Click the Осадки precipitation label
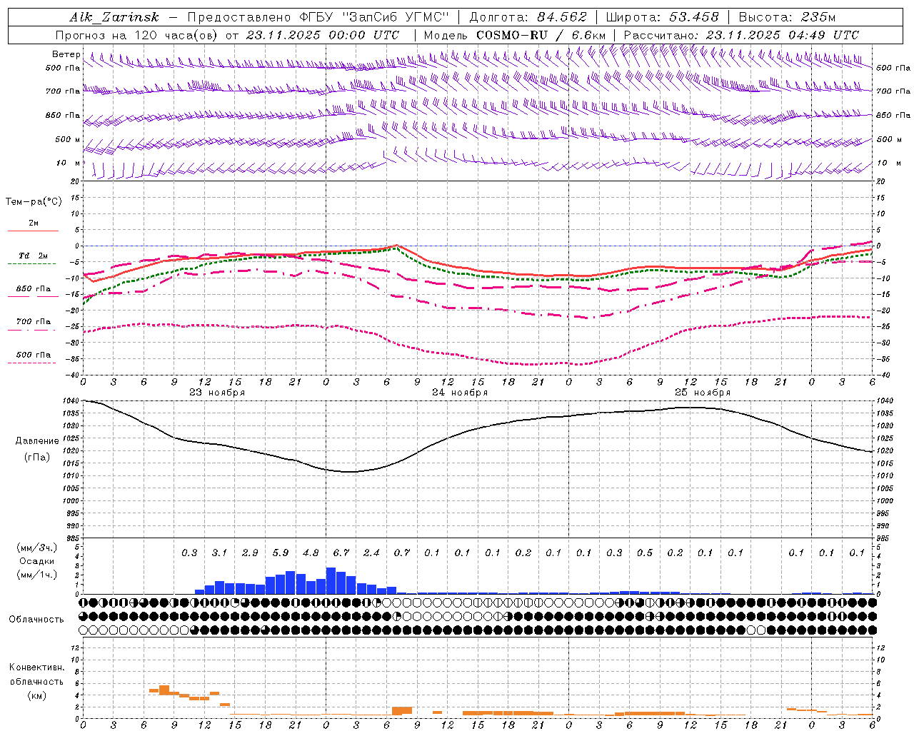 click(36, 562)
